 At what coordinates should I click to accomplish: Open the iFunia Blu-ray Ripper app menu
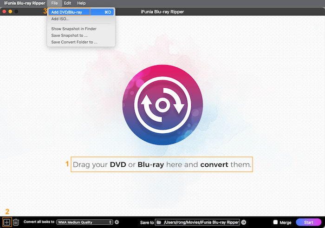coord(22,3)
